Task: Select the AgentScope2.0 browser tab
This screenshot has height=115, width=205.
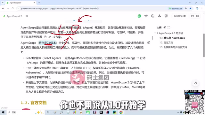Action: point(20,3)
